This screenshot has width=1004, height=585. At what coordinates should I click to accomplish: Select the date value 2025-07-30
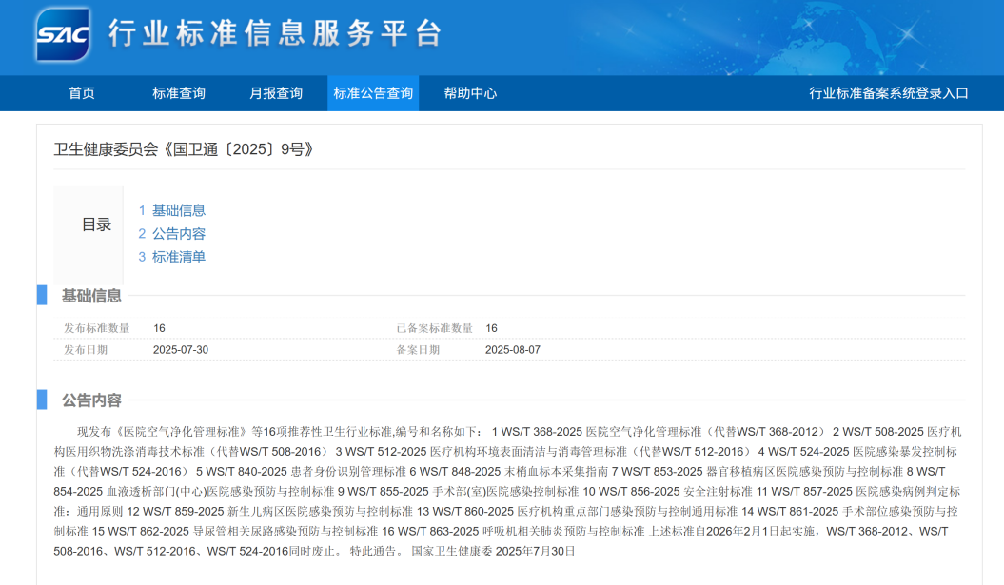(181, 350)
